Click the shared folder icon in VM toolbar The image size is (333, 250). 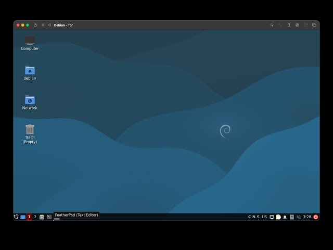(305, 25)
